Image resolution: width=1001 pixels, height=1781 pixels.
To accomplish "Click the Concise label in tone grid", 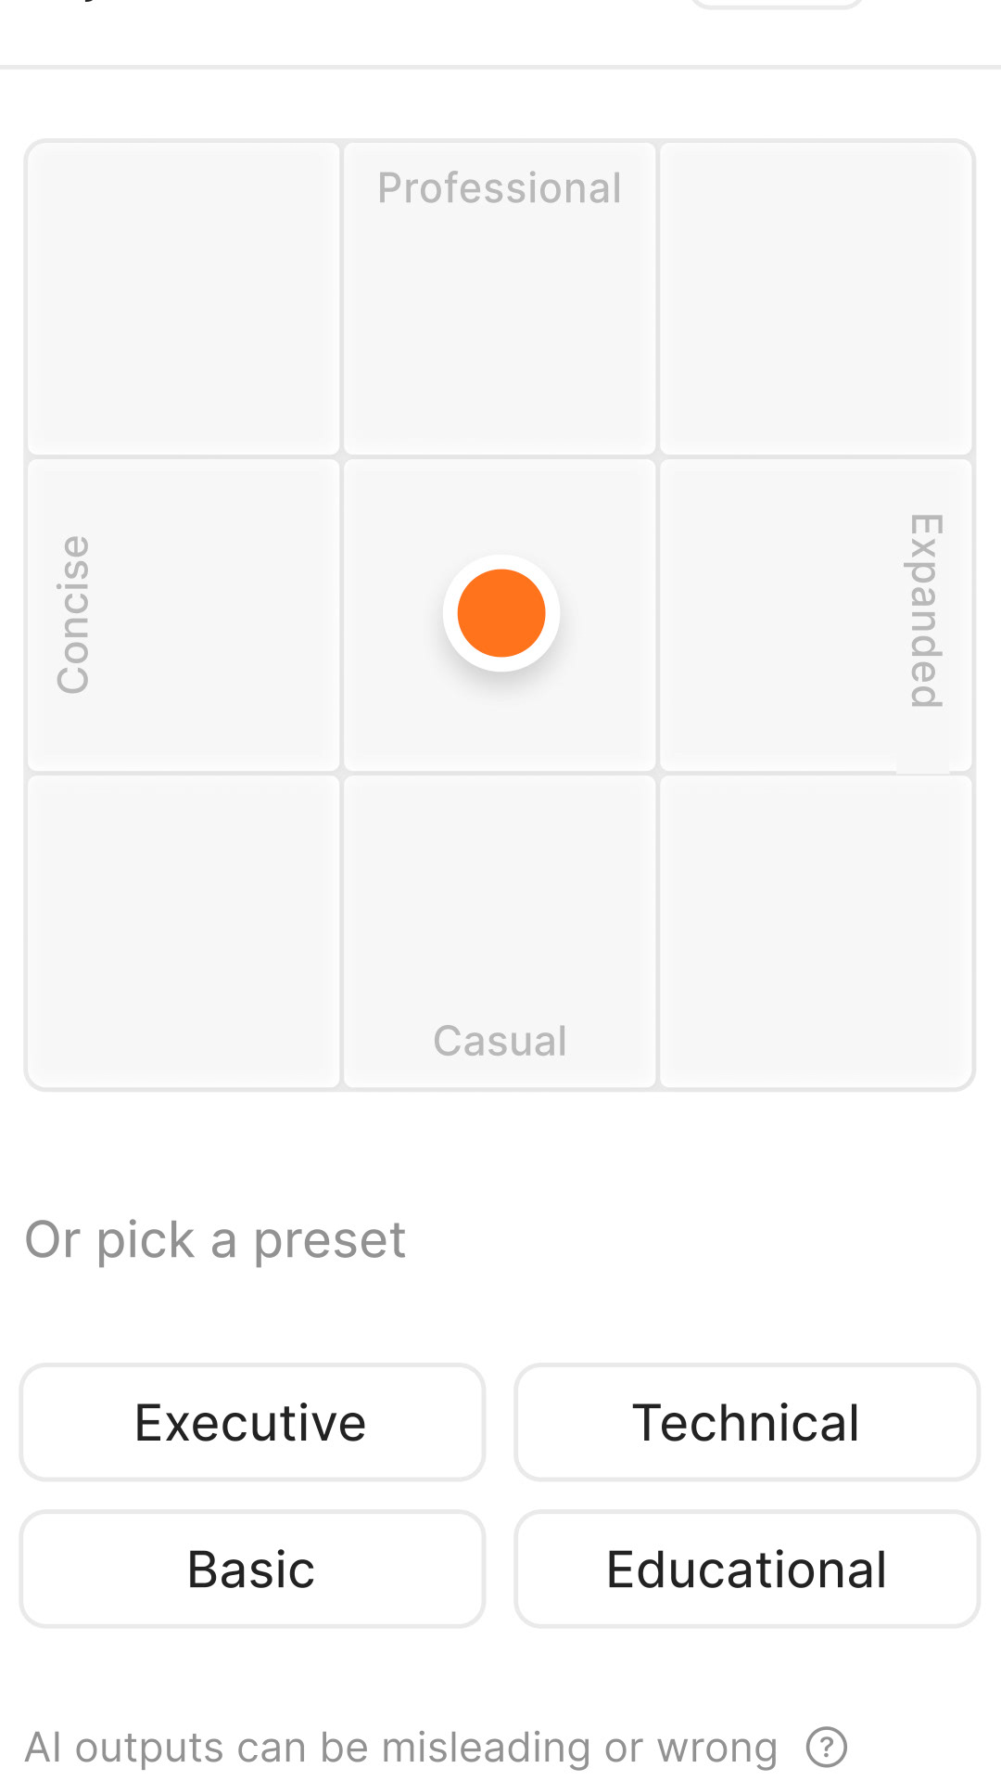I will point(73,614).
